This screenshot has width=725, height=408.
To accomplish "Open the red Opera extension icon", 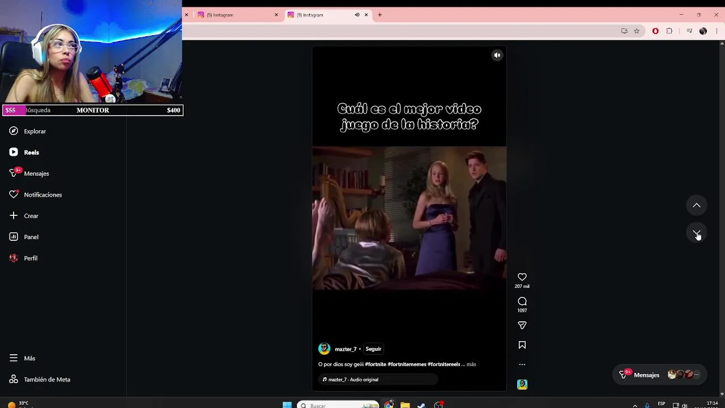I will pos(655,31).
